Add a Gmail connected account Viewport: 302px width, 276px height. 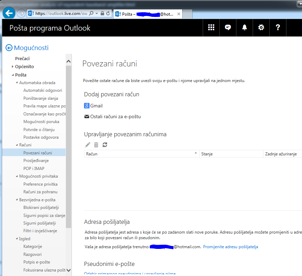(x=96, y=106)
